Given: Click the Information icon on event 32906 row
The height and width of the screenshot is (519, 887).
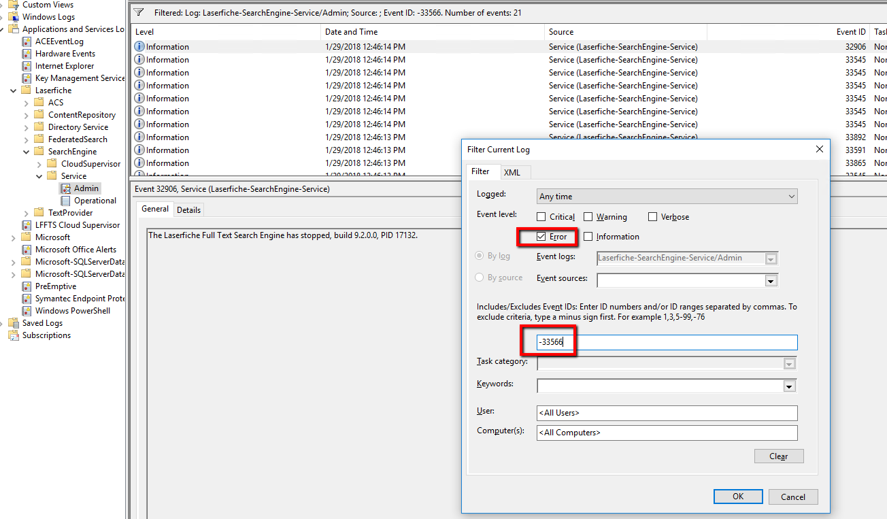Looking at the screenshot, I should click(x=139, y=47).
